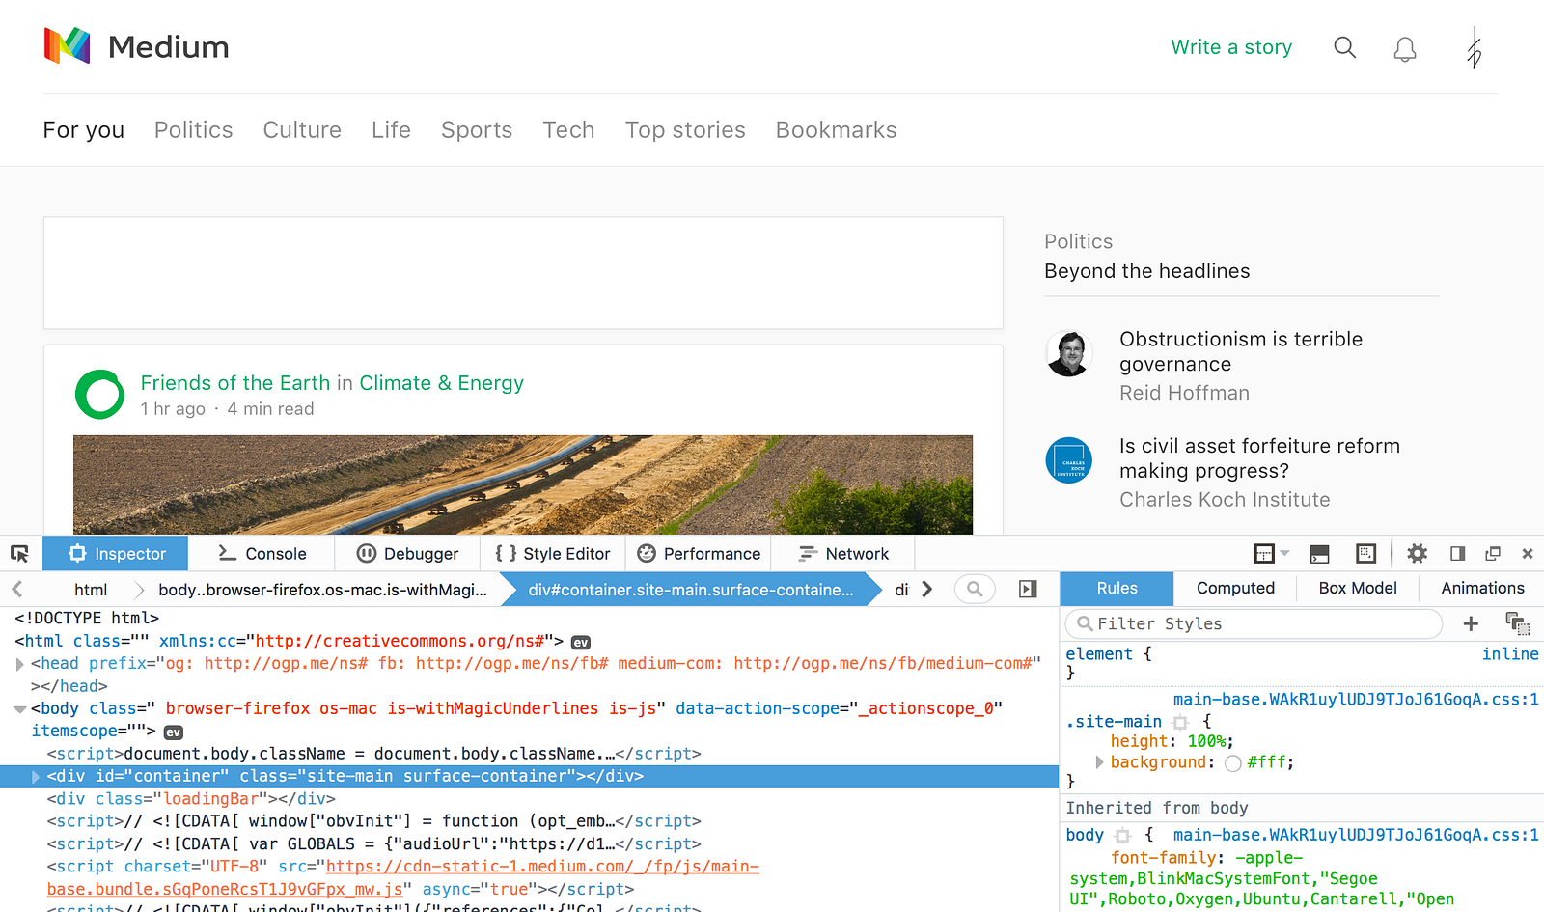The image size is (1544, 912).
Task: Collapse the body element node
Action: pyautogui.click(x=19, y=709)
